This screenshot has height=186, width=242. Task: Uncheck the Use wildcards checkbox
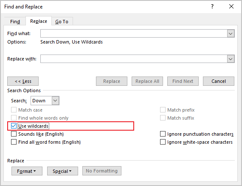click(14, 126)
